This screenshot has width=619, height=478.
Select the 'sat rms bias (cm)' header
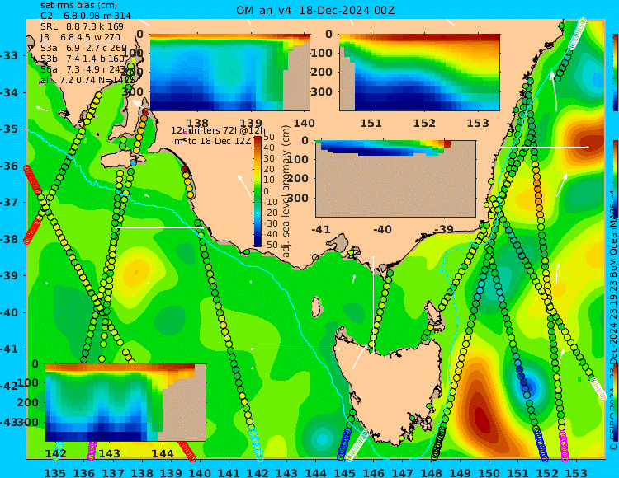(x=78, y=6)
